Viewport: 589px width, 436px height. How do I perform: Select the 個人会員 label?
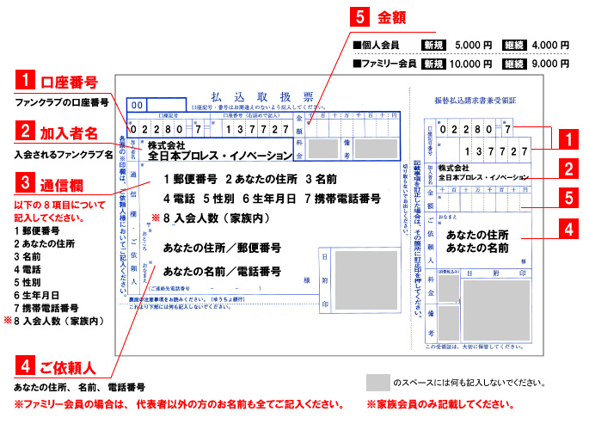377,46
